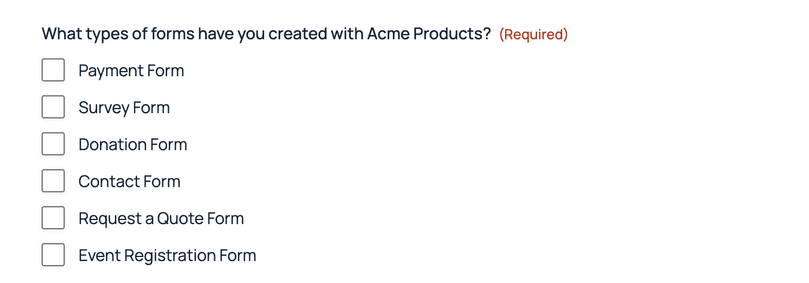809x283 pixels.
Task: Check the Payment Form checkbox
Action: click(53, 70)
